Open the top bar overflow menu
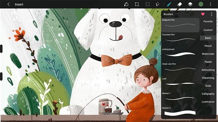This screenshot has width=218, height=122. coord(210,4)
